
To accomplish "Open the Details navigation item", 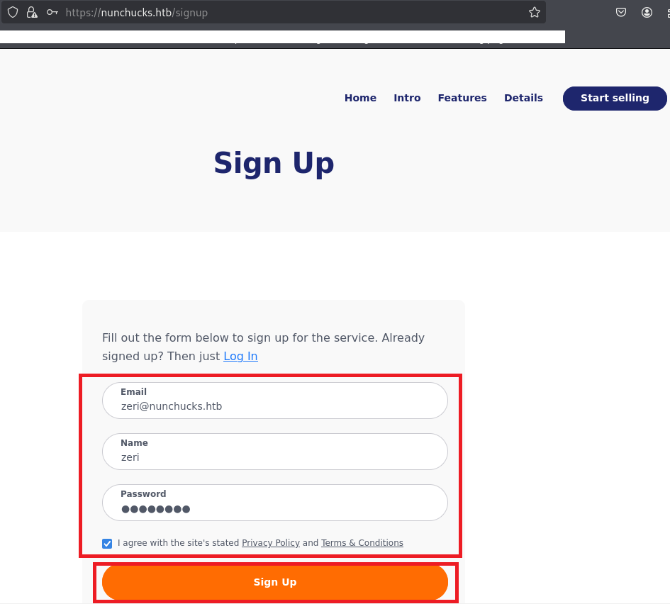I will click(x=523, y=98).
